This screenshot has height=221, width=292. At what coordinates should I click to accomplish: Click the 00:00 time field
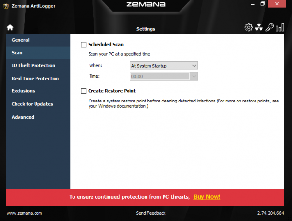point(160,76)
